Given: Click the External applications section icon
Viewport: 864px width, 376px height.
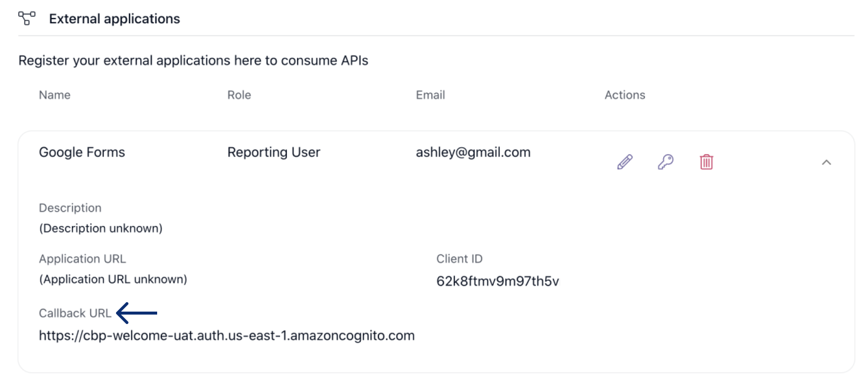Looking at the screenshot, I should click(x=27, y=18).
